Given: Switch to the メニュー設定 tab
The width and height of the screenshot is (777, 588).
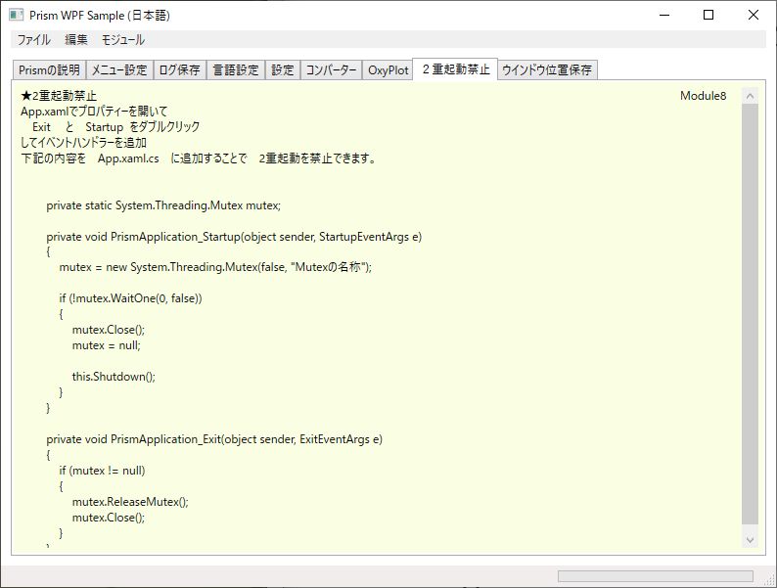Looking at the screenshot, I should point(119,69).
